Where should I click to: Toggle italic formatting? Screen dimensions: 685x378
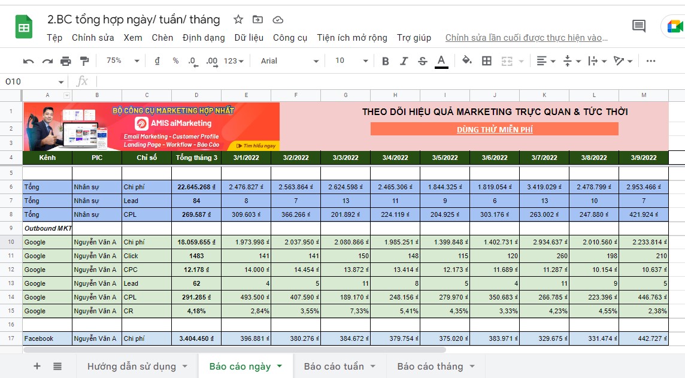pyautogui.click(x=404, y=61)
